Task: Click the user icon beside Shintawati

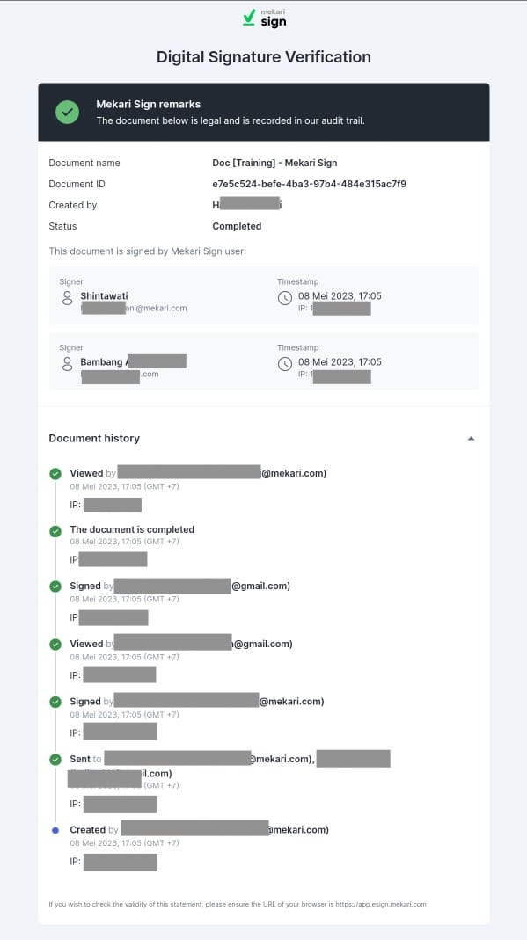Action: (67, 298)
